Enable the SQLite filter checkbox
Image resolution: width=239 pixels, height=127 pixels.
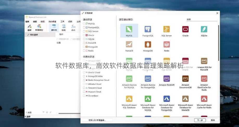(x=84, y=39)
